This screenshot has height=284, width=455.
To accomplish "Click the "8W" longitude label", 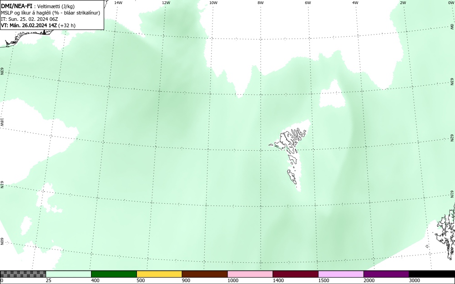I will click(x=261, y=3).
